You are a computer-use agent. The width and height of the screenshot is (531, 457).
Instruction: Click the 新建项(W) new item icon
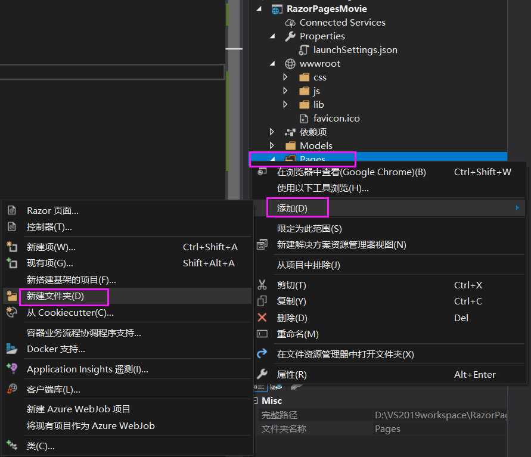tap(12, 247)
